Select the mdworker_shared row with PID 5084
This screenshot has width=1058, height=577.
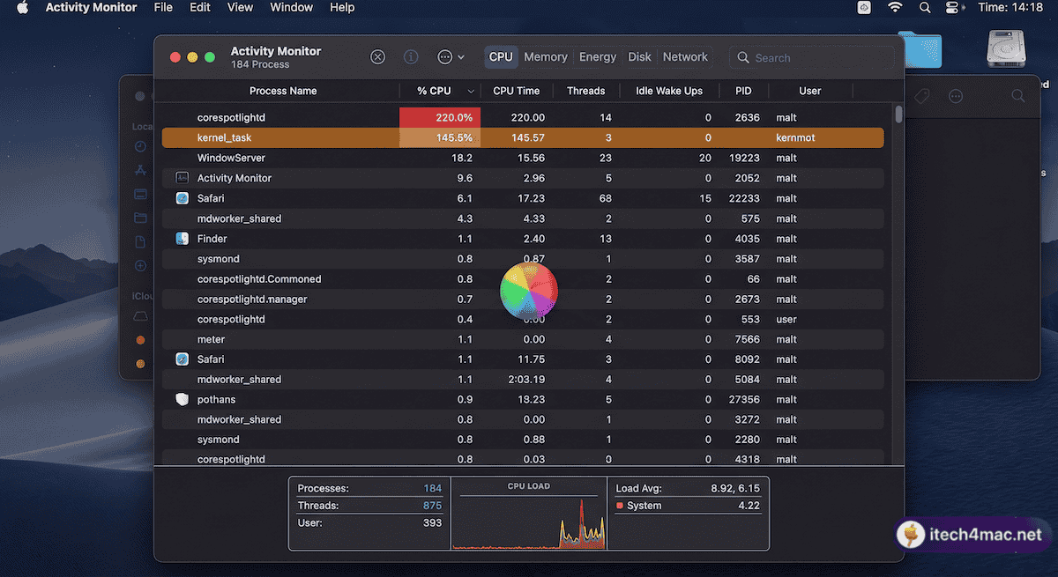point(523,380)
